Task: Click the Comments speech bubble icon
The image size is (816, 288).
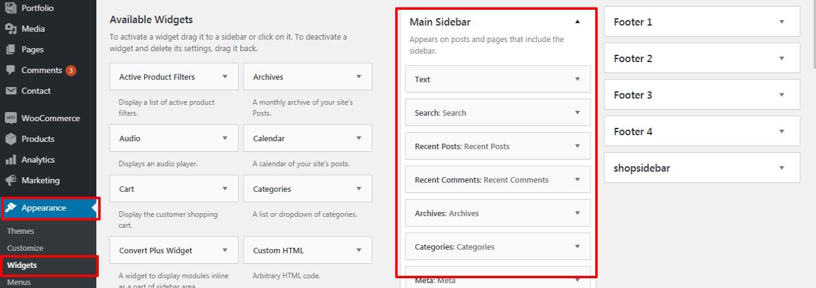Action: [x=10, y=70]
